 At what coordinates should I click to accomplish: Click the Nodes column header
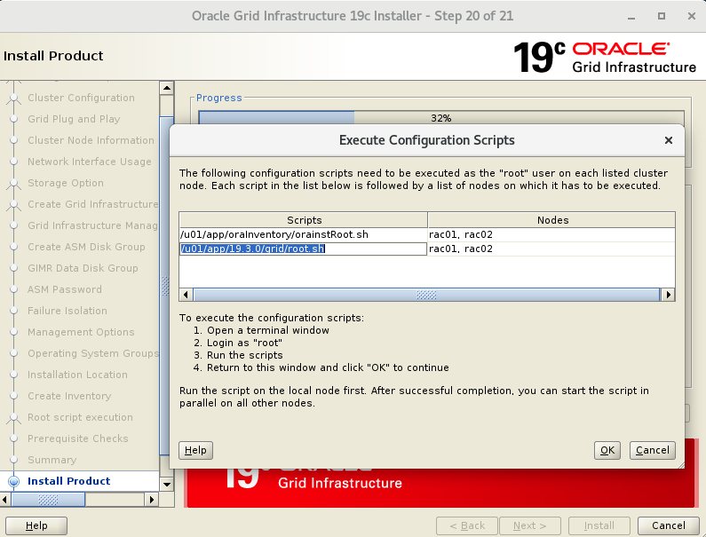click(551, 220)
